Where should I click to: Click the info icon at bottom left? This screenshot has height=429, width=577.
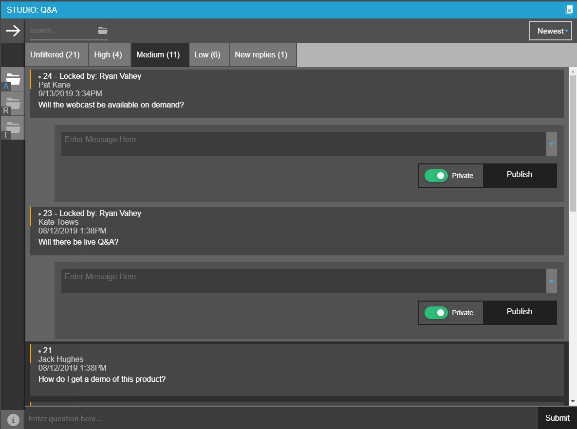[13, 418]
